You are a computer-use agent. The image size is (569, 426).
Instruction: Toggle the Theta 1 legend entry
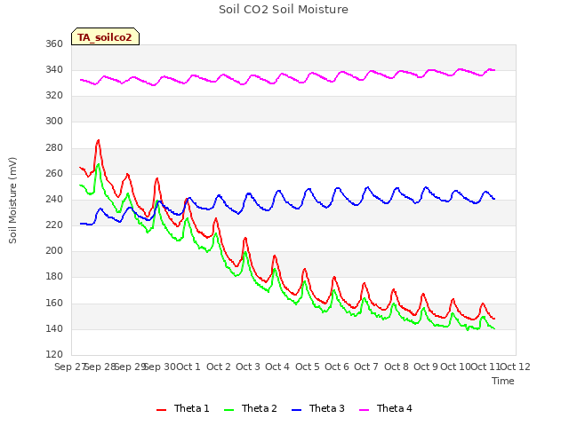(183, 408)
